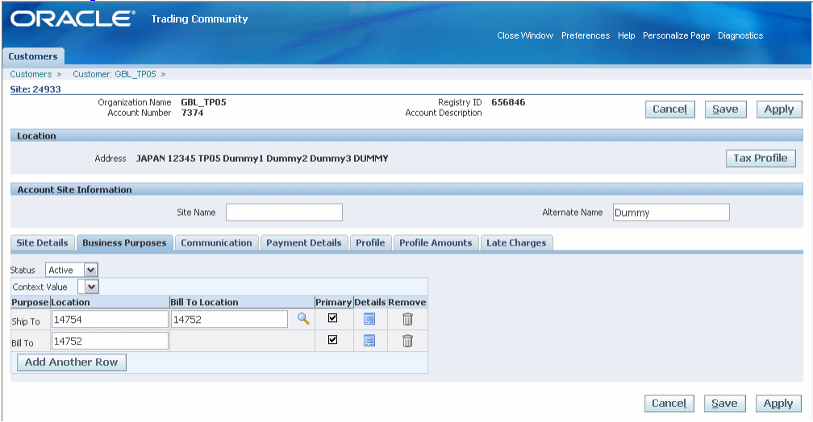This screenshot has width=813, height=422.
Task: Remove the Bill To row trash icon
Action: coord(407,341)
